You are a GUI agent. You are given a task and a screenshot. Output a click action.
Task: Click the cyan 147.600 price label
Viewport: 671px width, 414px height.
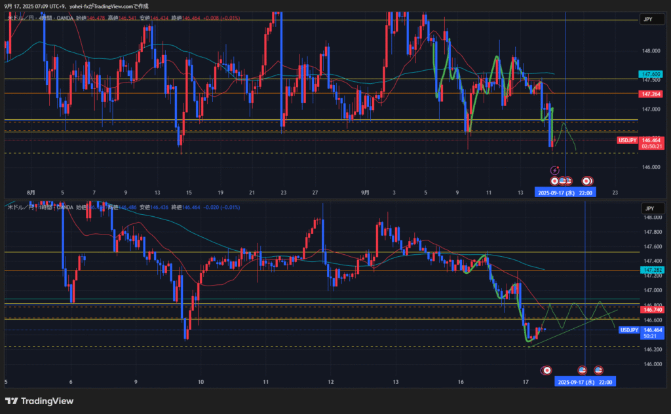[651, 74]
